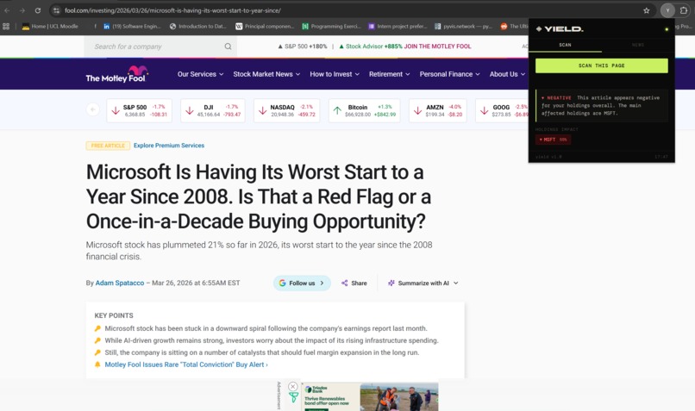Image resolution: width=695 pixels, height=411 pixels.
Task: Click the Triodos Bank ad thumbnail
Action: [x=370, y=397]
